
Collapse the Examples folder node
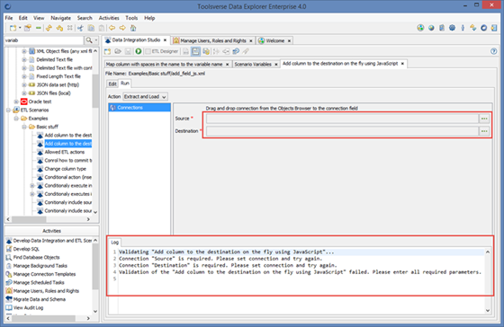click(x=16, y=119)
